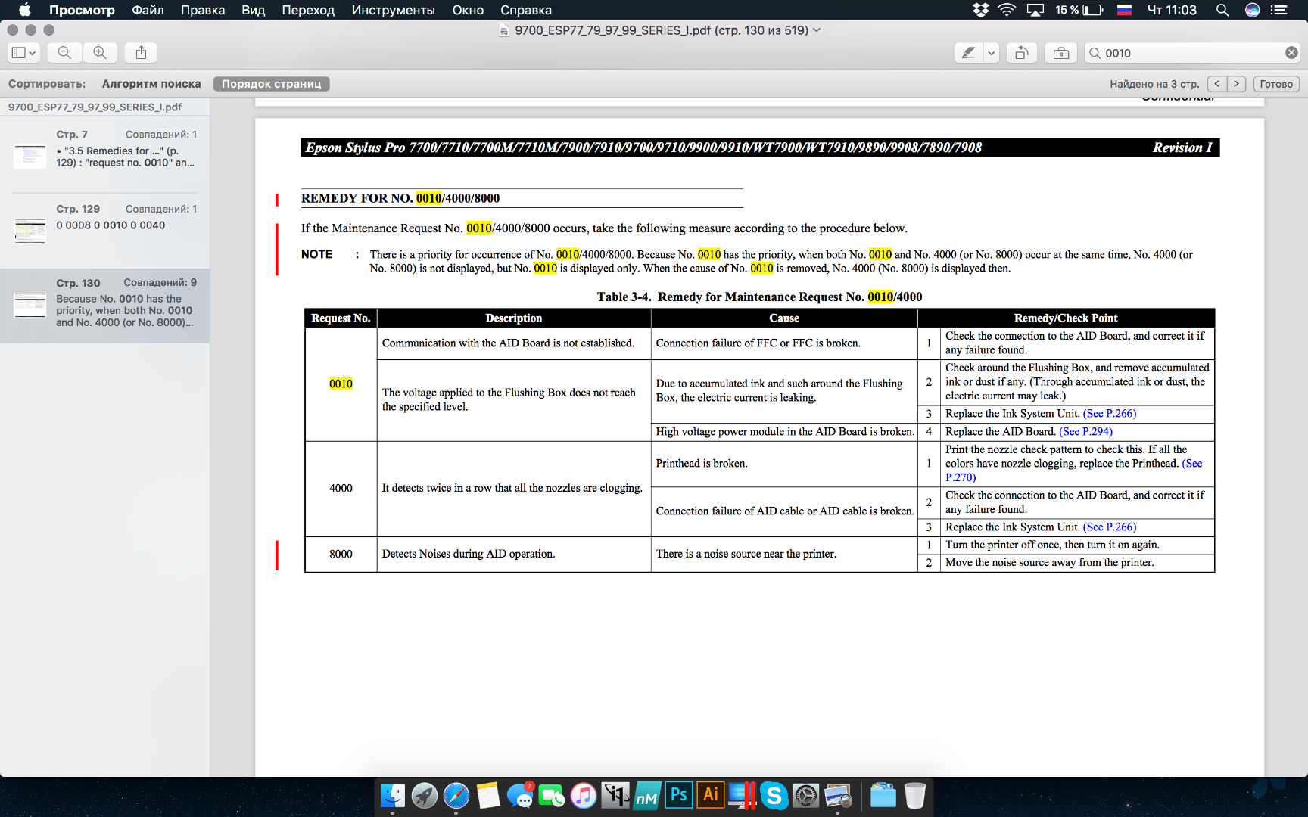1308x817 pixels.
Task: Open the Просмотр application menu
Action: click(82, 10)
